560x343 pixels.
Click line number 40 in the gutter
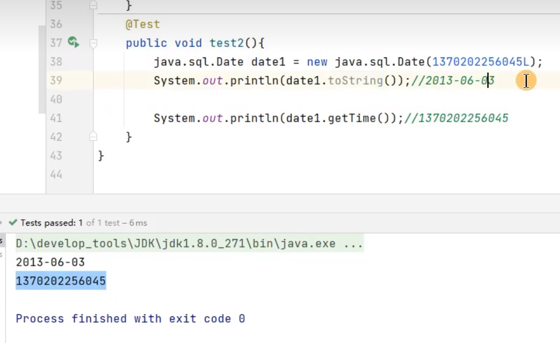point(56,99)
